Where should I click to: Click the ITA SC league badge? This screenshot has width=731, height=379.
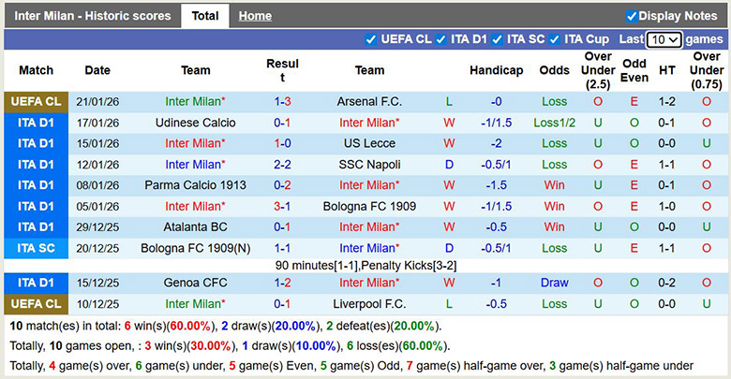(36, 248)
